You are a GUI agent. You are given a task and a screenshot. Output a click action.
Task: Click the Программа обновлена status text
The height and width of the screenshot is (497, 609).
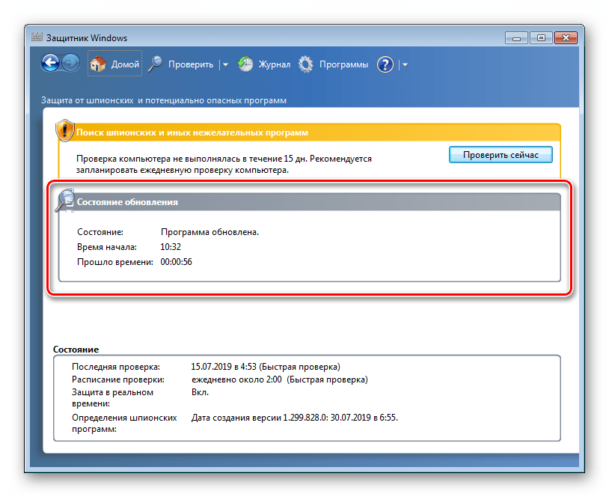[209, 232]
